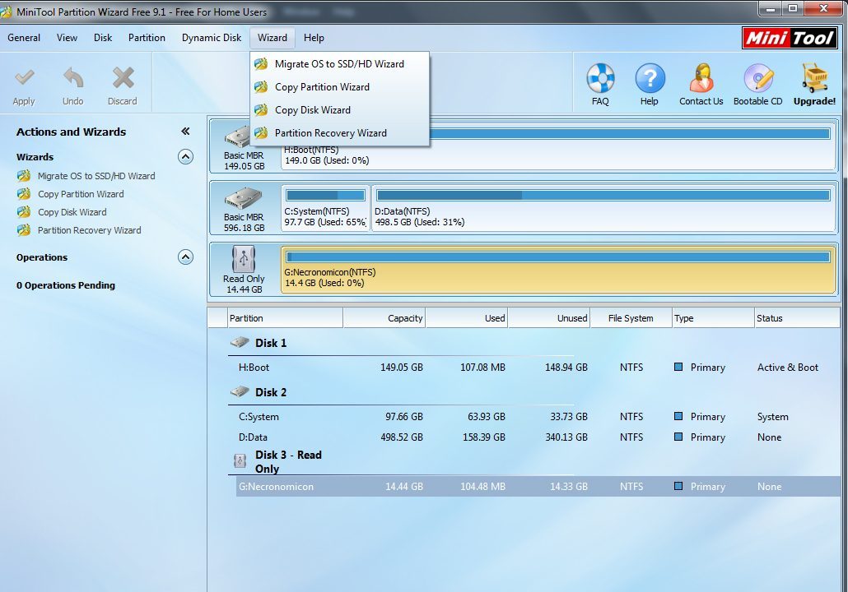This screenshot has width=848, height=592.
Task: Select the 149.05 GB Basic MBR disk icon
Action: (x=237, y=138)
